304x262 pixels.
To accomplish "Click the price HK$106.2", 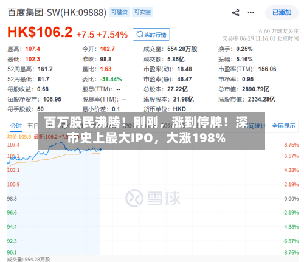I will 40,32.
